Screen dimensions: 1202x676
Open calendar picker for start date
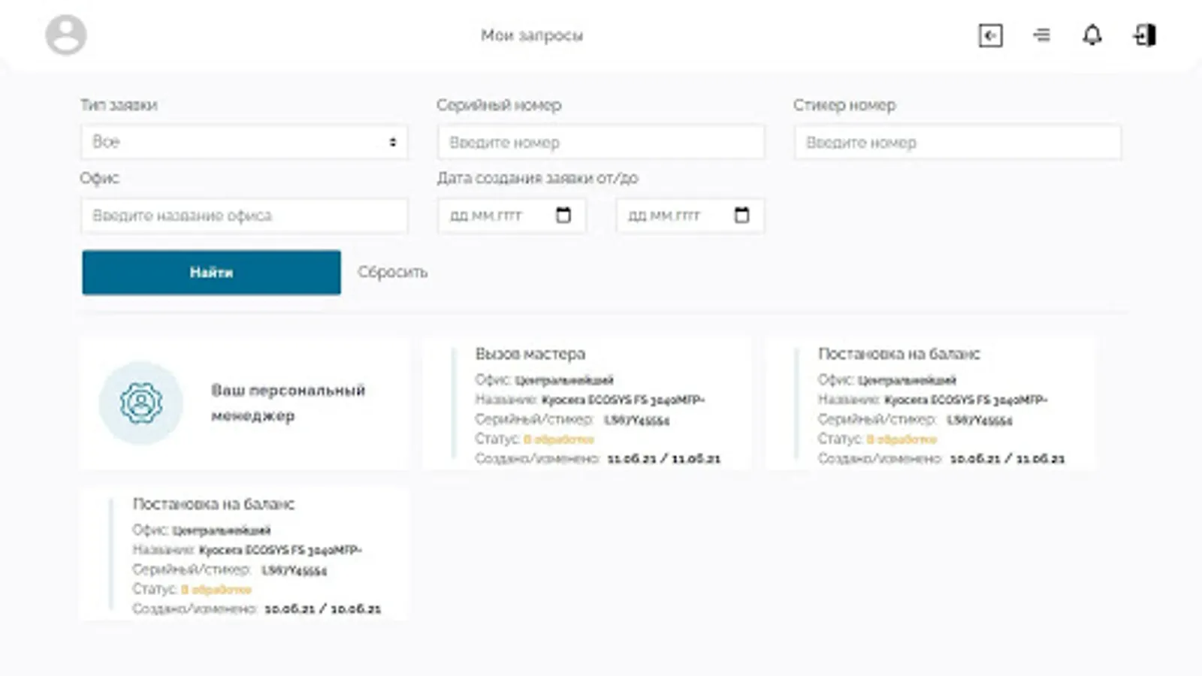pyautogui.click(x=563, y=216)
